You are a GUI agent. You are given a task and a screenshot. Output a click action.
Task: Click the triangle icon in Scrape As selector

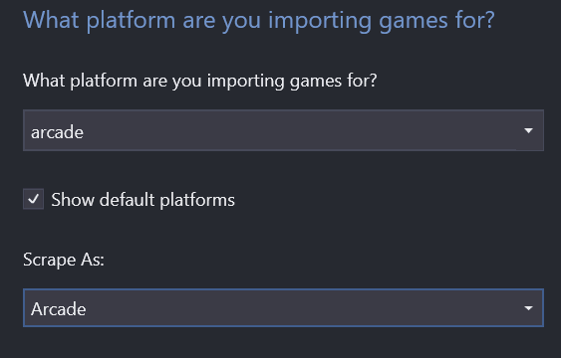(528, 307)
